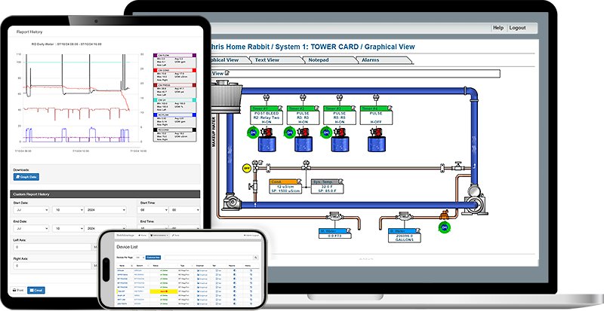Select the Timer #4 chemical pump icon
Screen dimensions: 604x311
click(374, 130)
